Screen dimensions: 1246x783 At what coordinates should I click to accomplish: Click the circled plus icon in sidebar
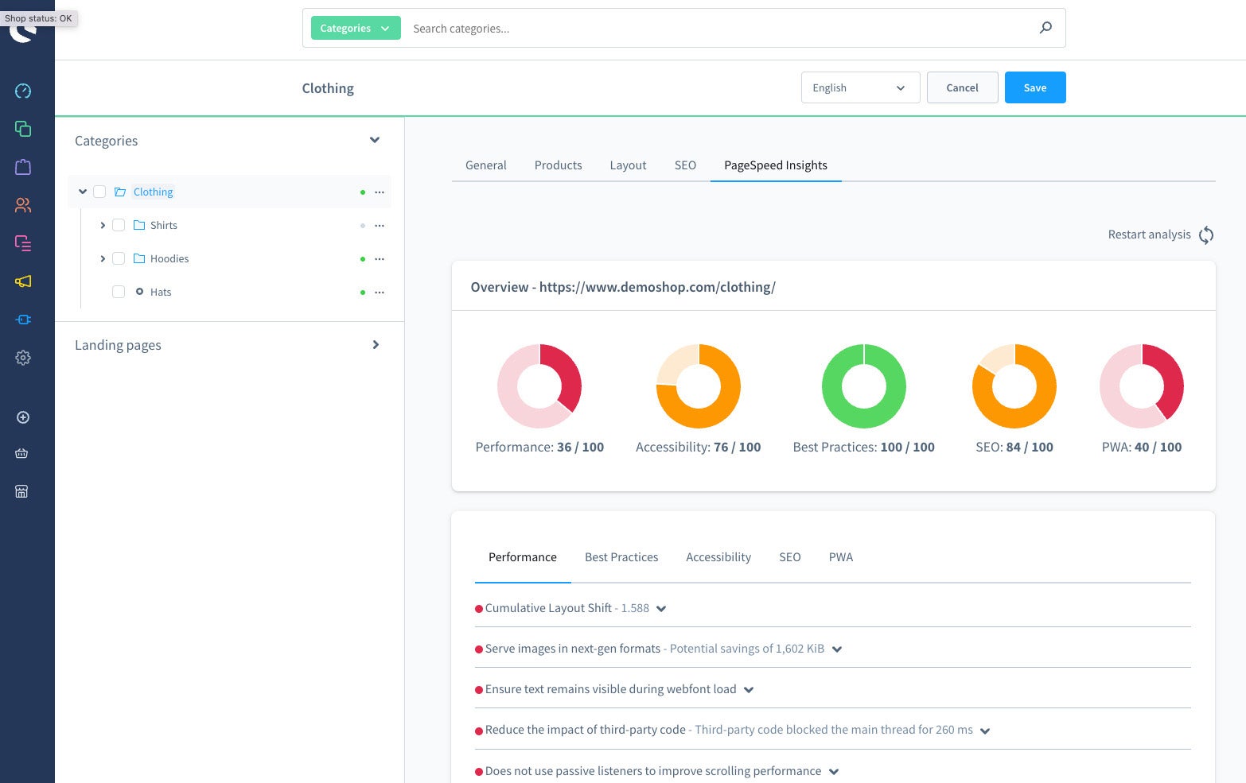tap(23, 417)
